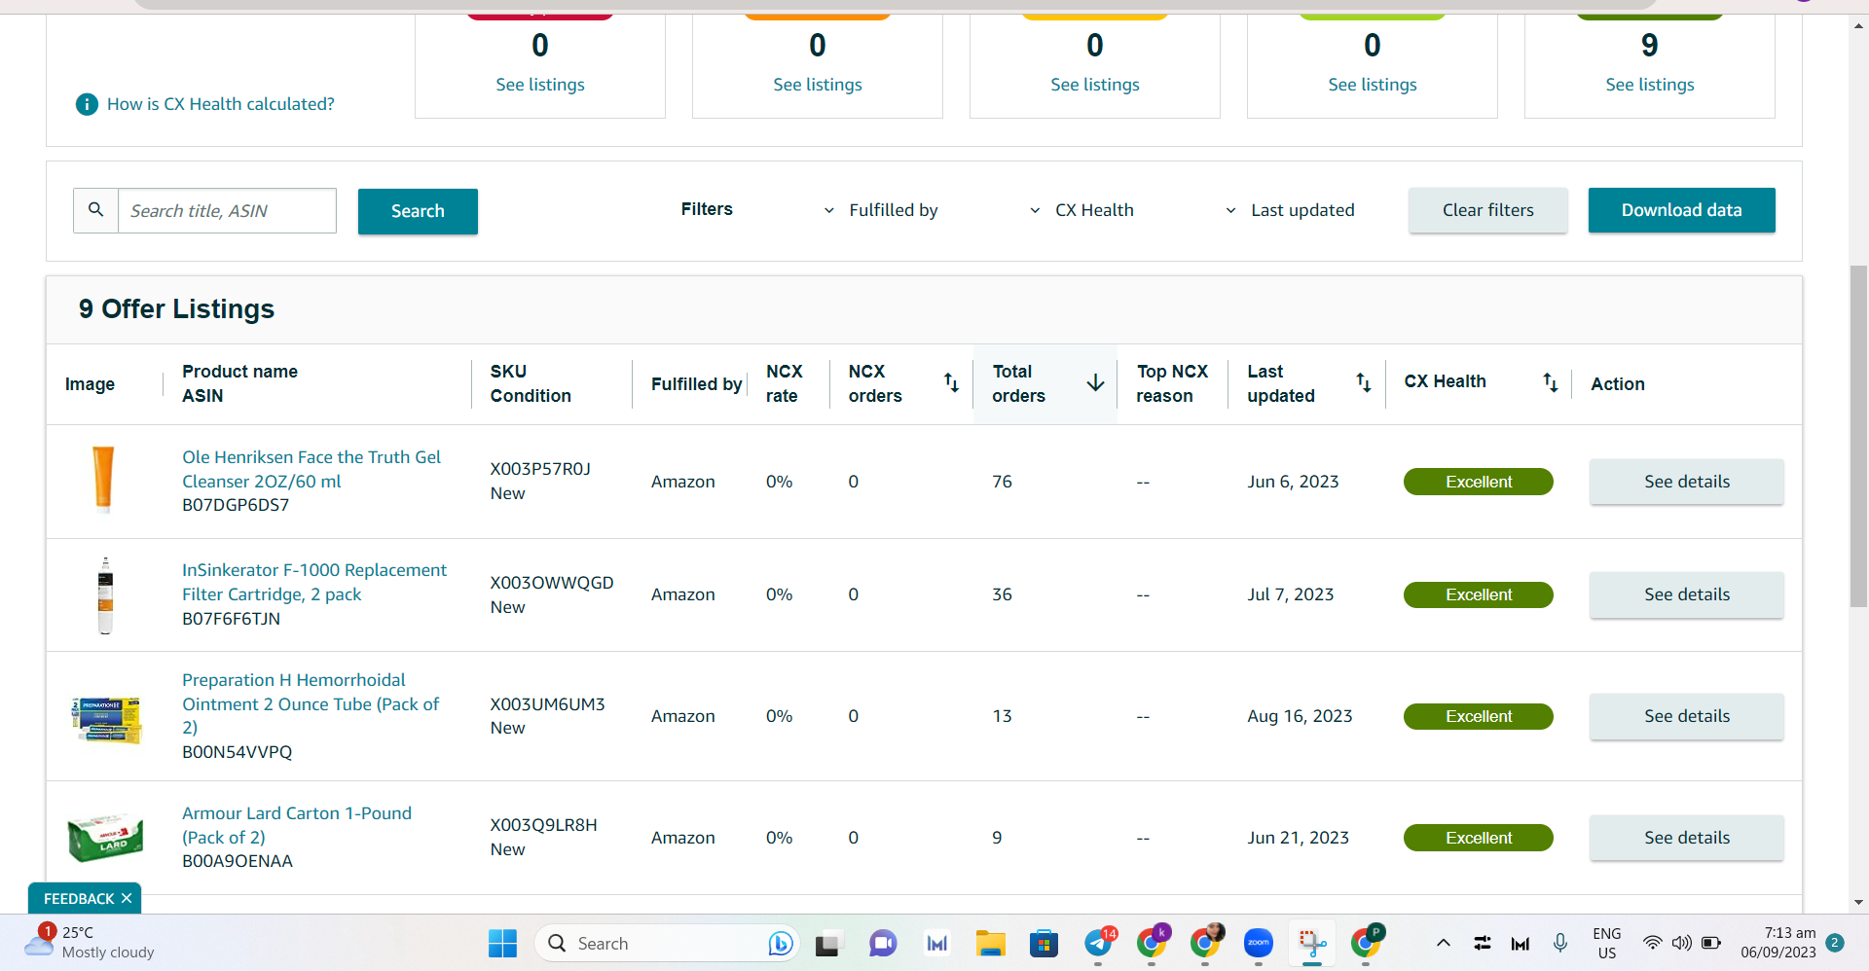
Task: Show hidden system tray icons
Action: 1444,943
